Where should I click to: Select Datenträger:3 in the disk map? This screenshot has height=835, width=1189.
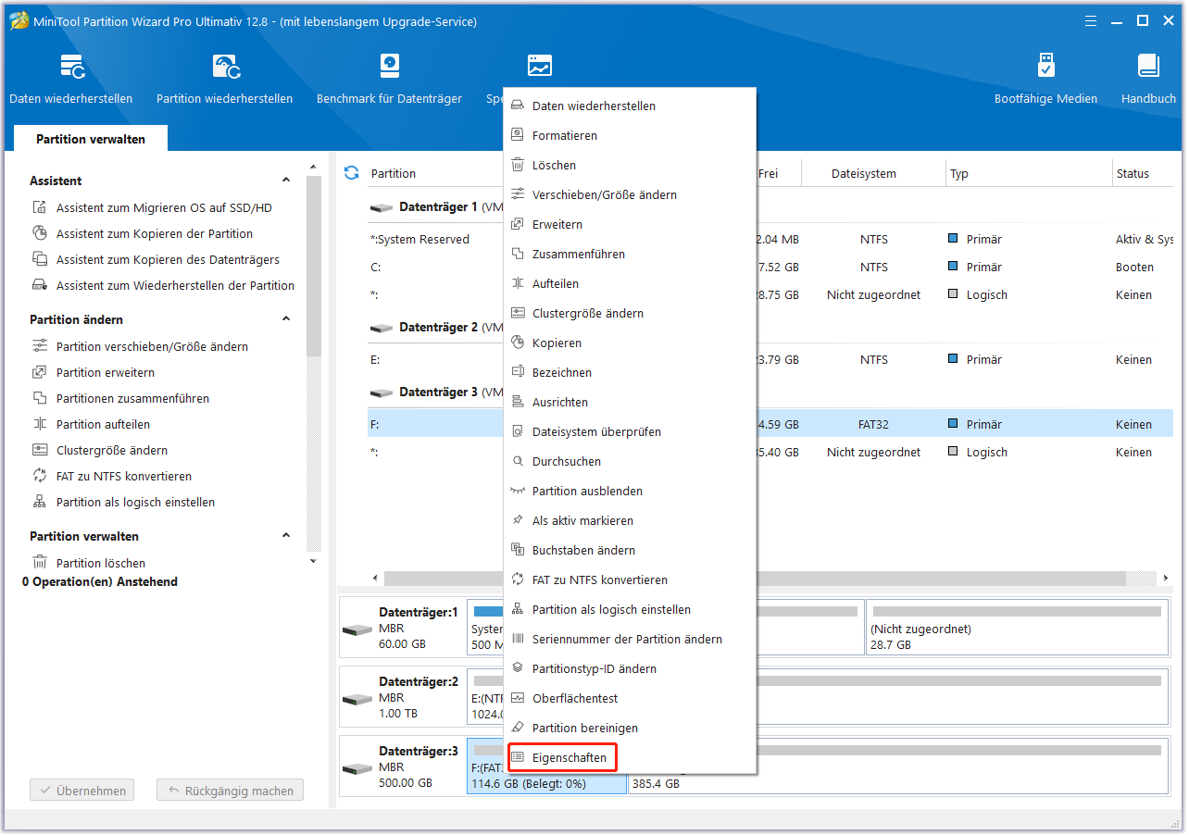click(x=403, y=766)
